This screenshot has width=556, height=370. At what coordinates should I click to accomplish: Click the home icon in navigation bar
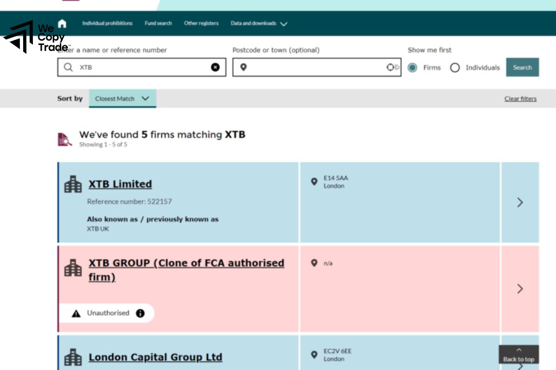point(62,24)
